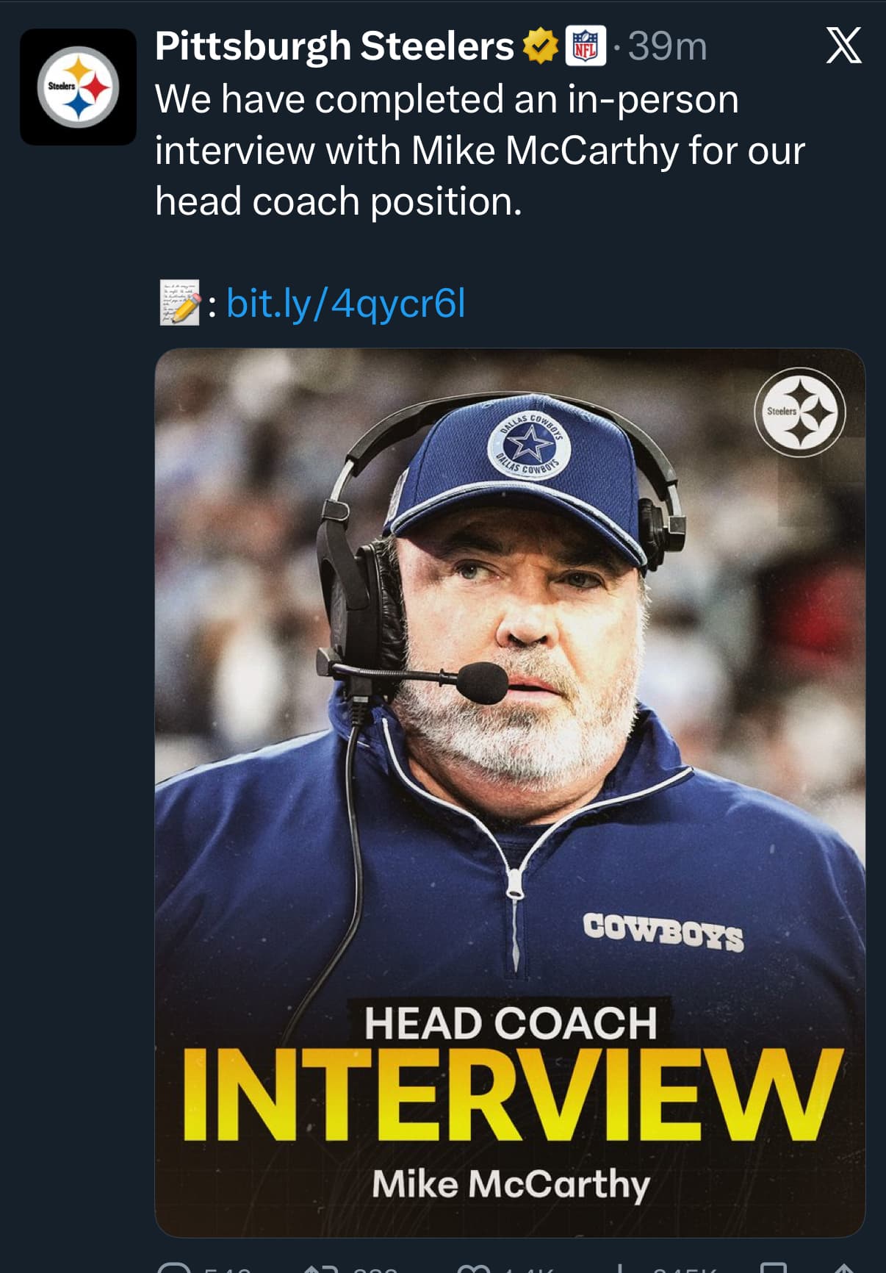
Task: Tap the reply comment icon
Action: pos(175,1267)
